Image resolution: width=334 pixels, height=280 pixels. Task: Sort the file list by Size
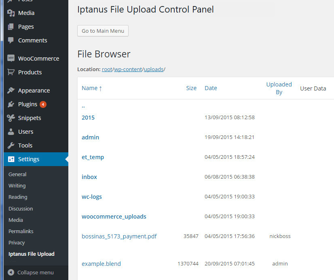[x=191, y=88]
